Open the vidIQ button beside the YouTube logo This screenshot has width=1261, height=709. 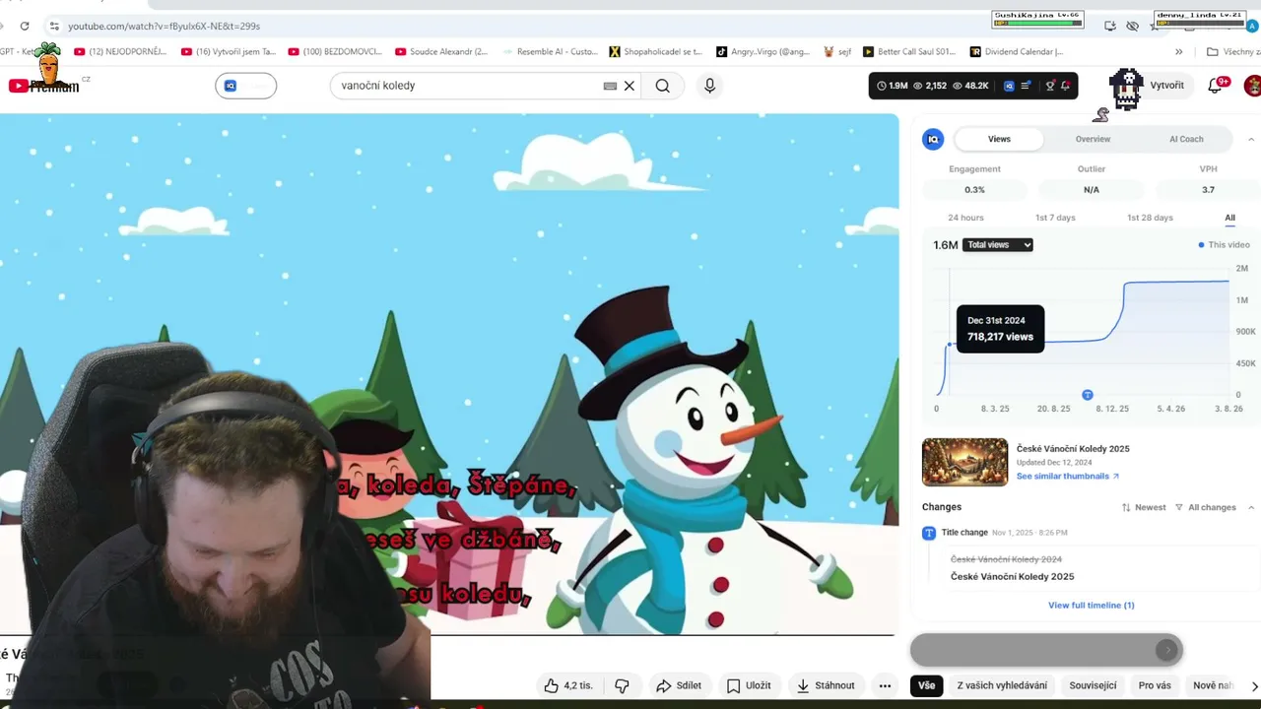coord(245,86)
